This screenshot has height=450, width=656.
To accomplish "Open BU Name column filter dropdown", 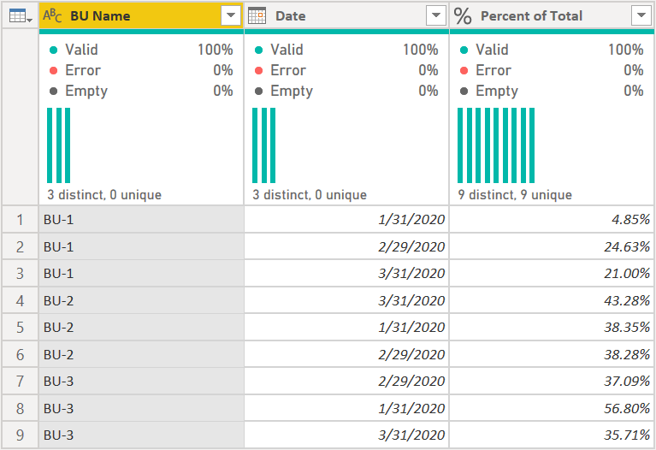I will 231,15.
